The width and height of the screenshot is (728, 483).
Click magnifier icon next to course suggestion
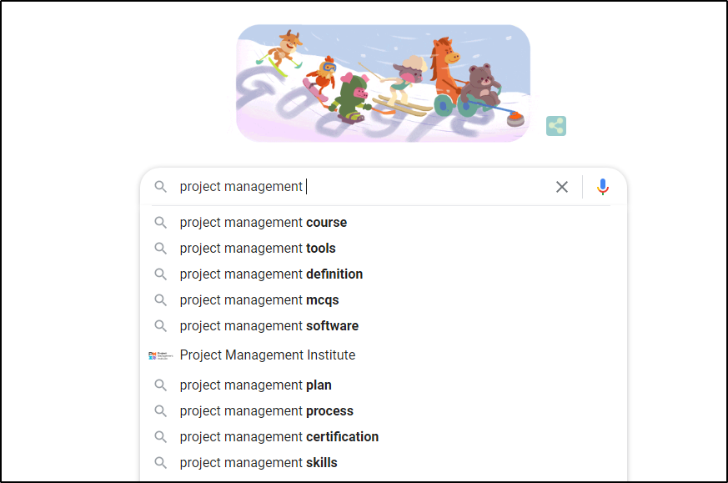click(x=161, y=223)
